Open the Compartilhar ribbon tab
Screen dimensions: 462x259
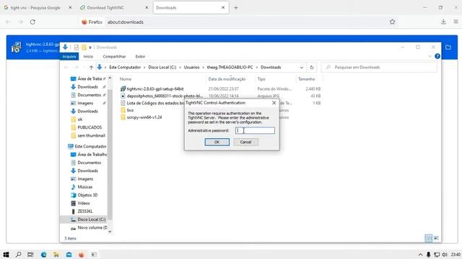pos(114,56)
